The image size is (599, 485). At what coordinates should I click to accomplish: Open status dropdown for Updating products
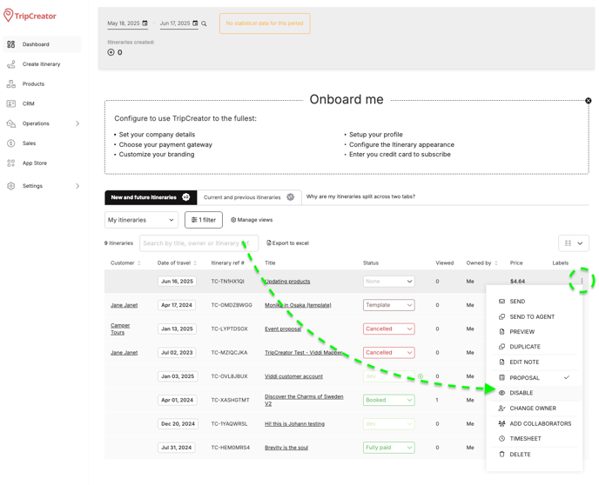[x=389, y=282]
